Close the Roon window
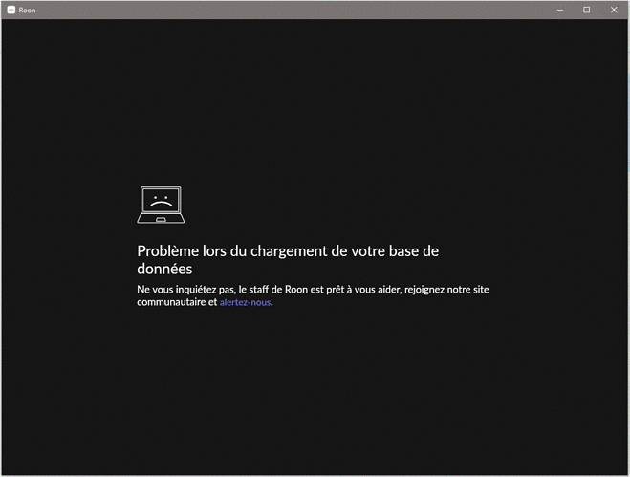The height and width of the screenshot is (477, 630). pos(614,10)
